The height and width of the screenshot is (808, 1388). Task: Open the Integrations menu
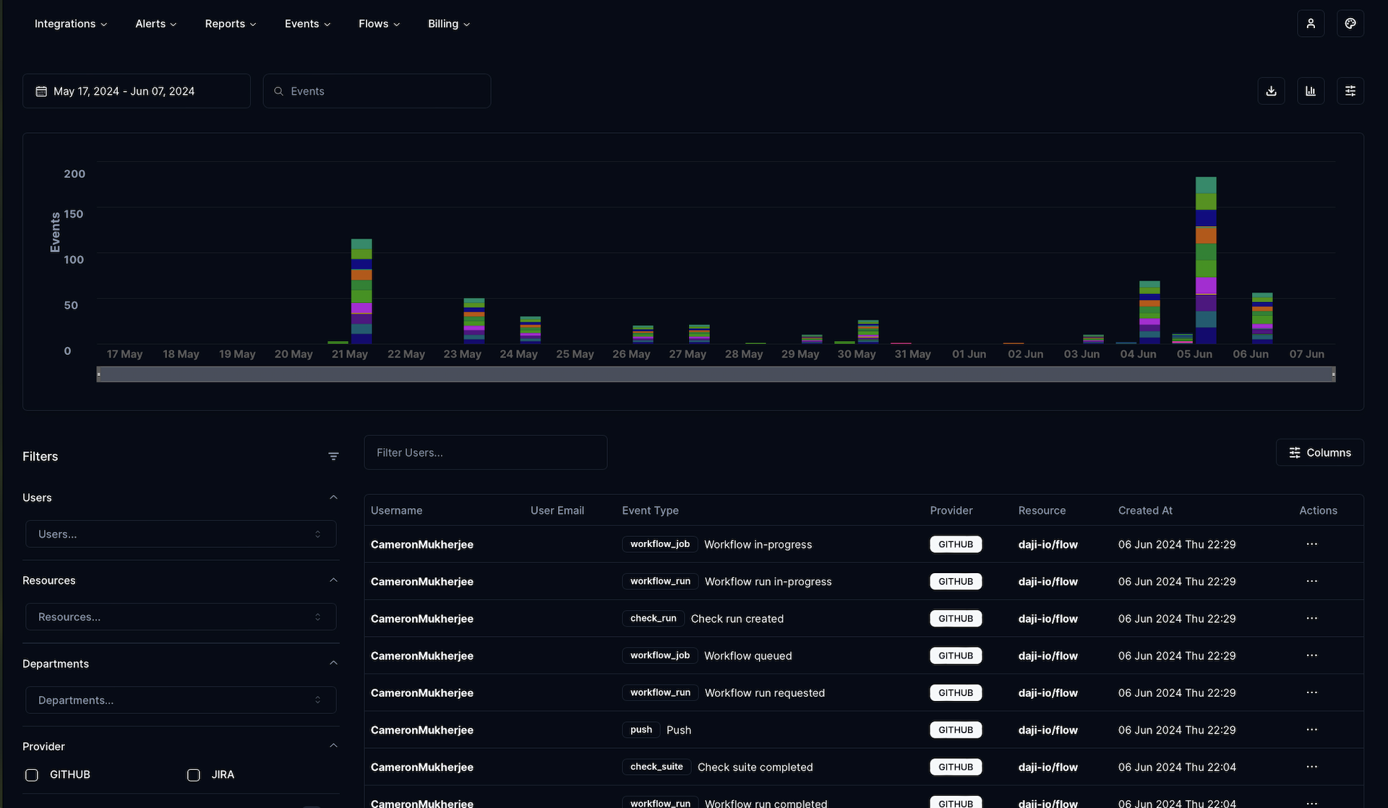71,24
